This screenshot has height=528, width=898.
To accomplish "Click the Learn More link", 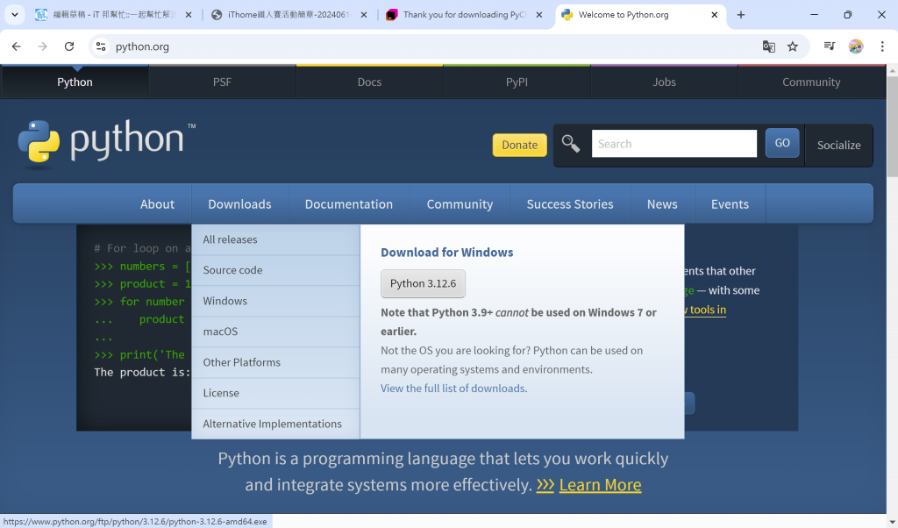I will [600, 485].
